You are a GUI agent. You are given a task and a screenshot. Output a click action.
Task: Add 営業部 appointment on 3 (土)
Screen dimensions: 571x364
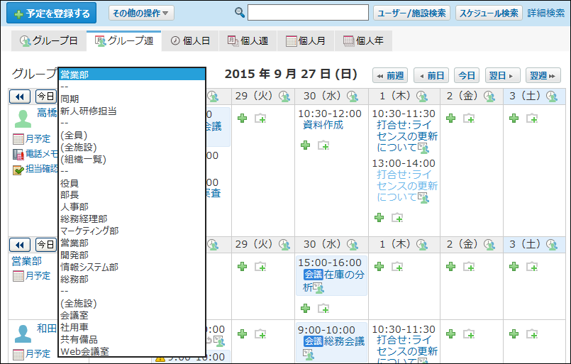tap(514, 266)
